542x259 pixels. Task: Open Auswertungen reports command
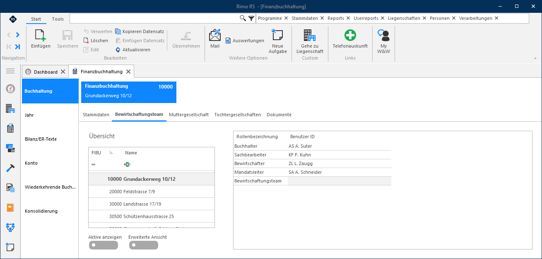tap(245, 41)
